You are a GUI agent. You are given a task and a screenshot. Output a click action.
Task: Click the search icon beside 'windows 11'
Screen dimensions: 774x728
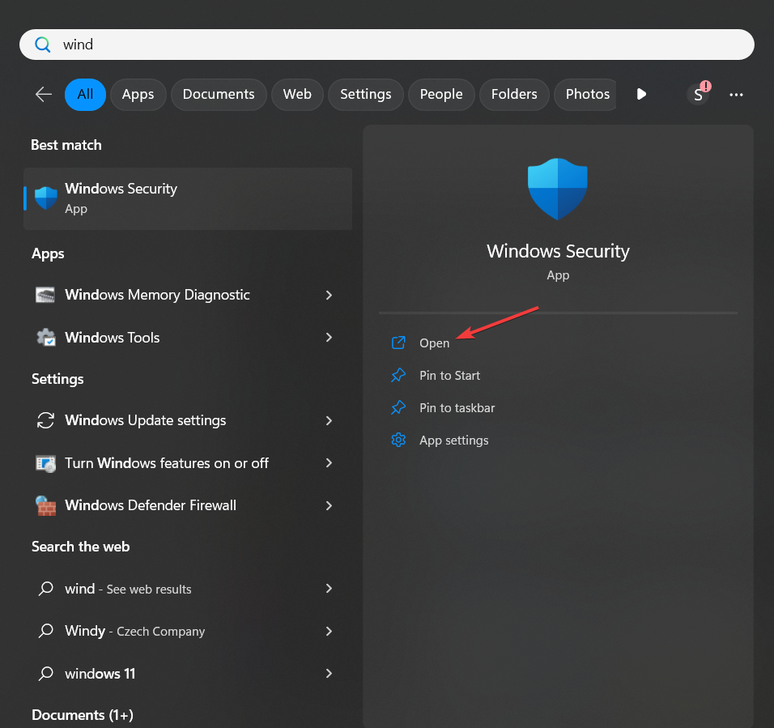46,673
